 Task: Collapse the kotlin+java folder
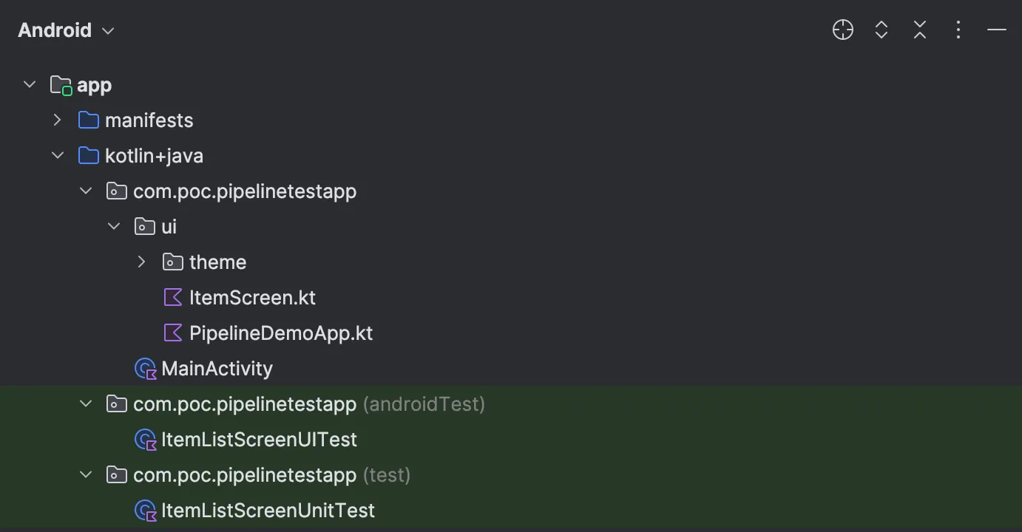[58, 155]
